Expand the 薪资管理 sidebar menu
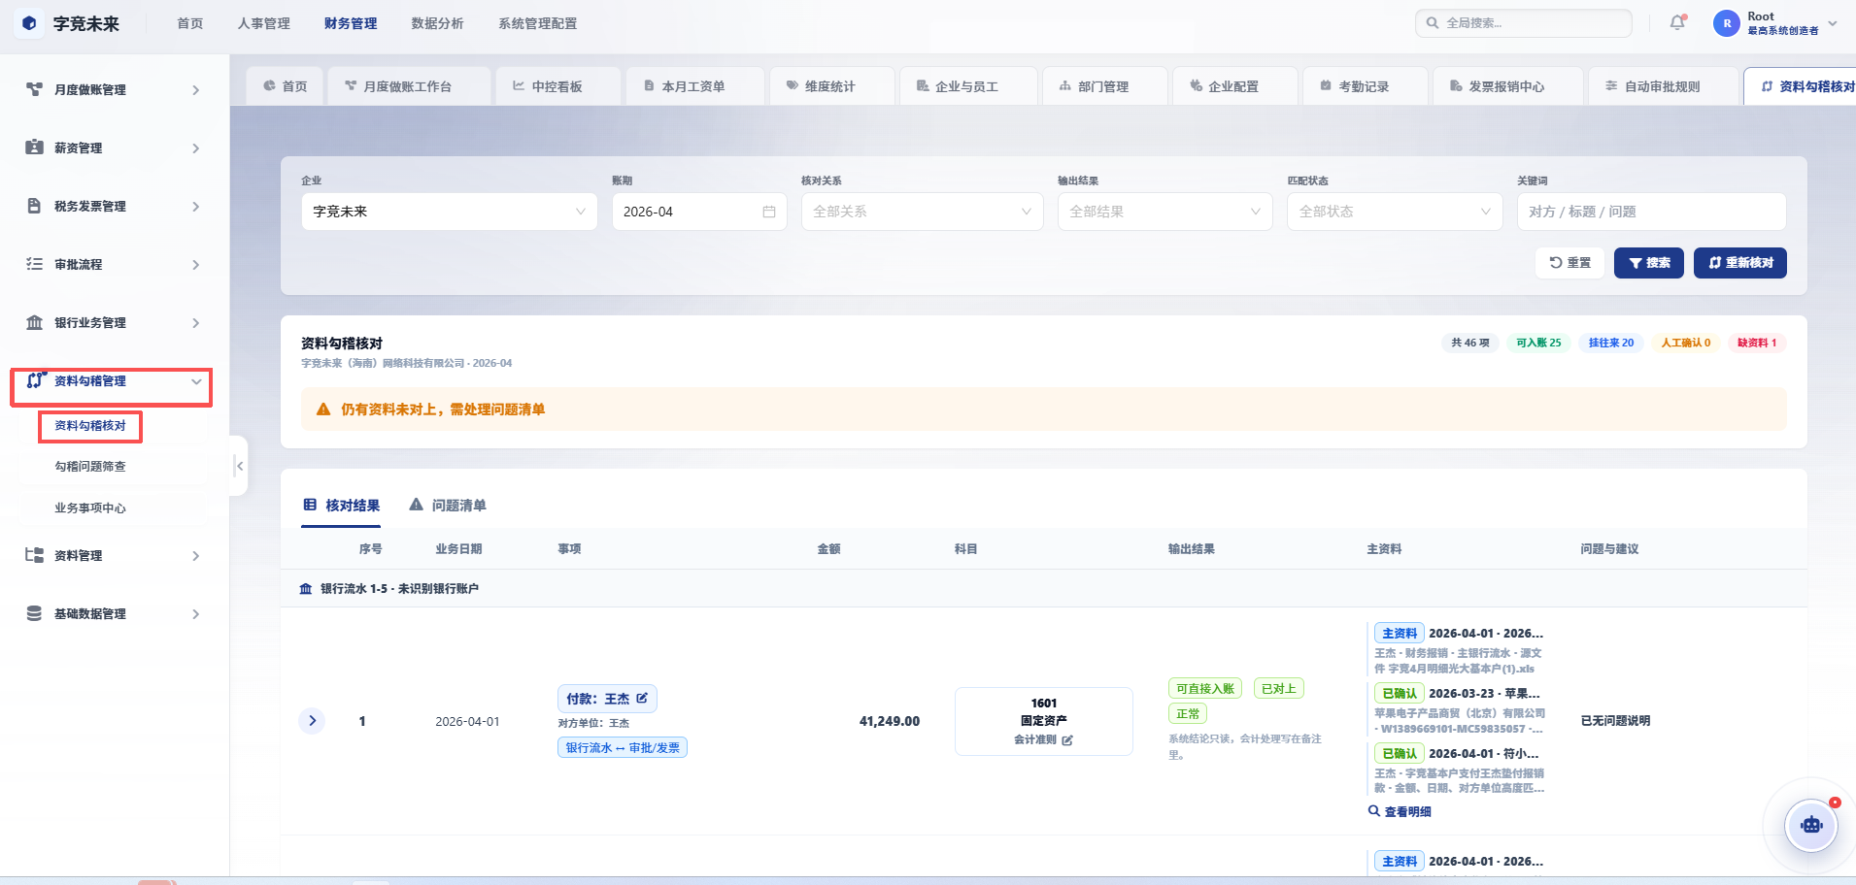The width and height of the screenshot is (1856, 885). (114, 147)
